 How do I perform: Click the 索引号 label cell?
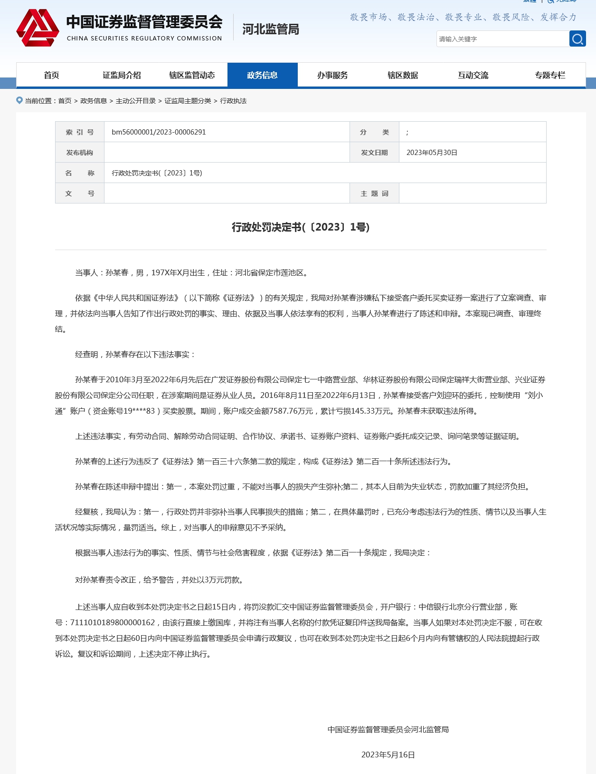[x=80, y=132]
